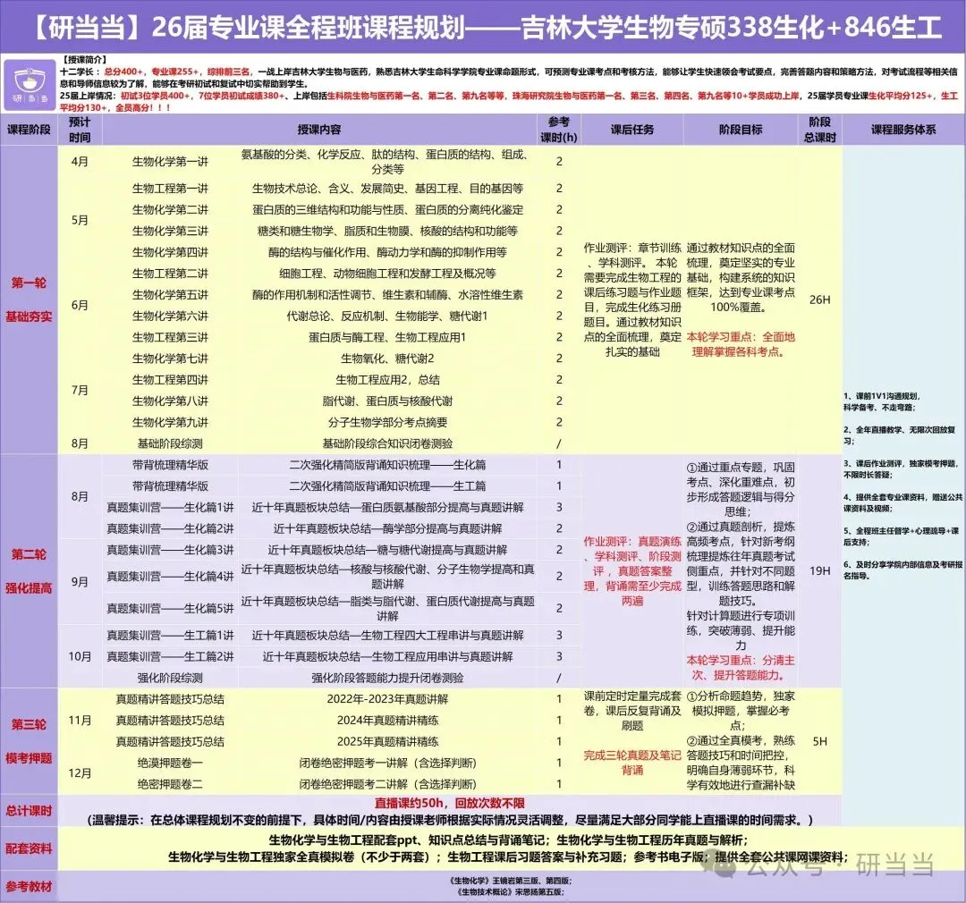This screenshot has width=966, height=903.
Task: Click the 脂代谢、蛋白质与核酸代谢 content cell
Action: coord(387,401)
